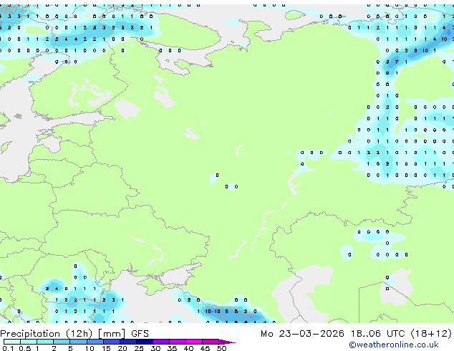Pick the 40–45 mm magenta legend swatch
454x351 pixels.
click(x=194, y=342)
